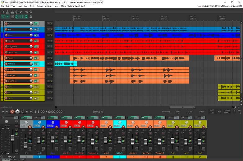Open FX chain for Git track
Screen dimensions: 243x161
tap(35, 29)
